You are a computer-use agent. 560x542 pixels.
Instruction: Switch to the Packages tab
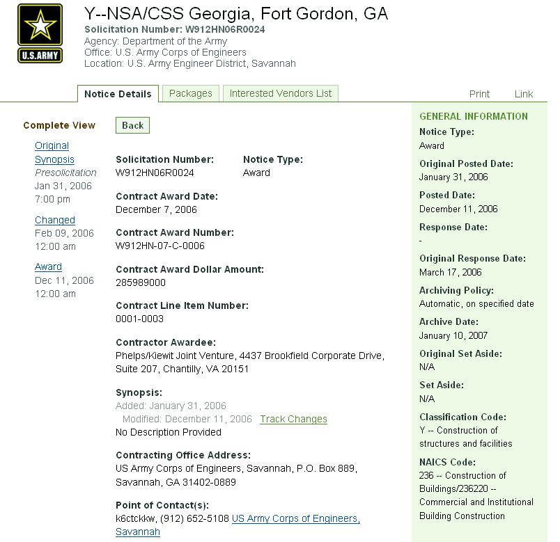(190, 93)
